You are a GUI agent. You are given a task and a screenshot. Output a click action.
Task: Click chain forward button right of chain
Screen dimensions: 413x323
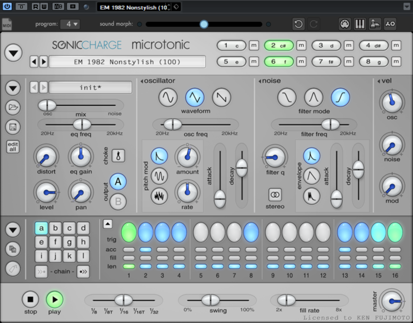(83, 272)
